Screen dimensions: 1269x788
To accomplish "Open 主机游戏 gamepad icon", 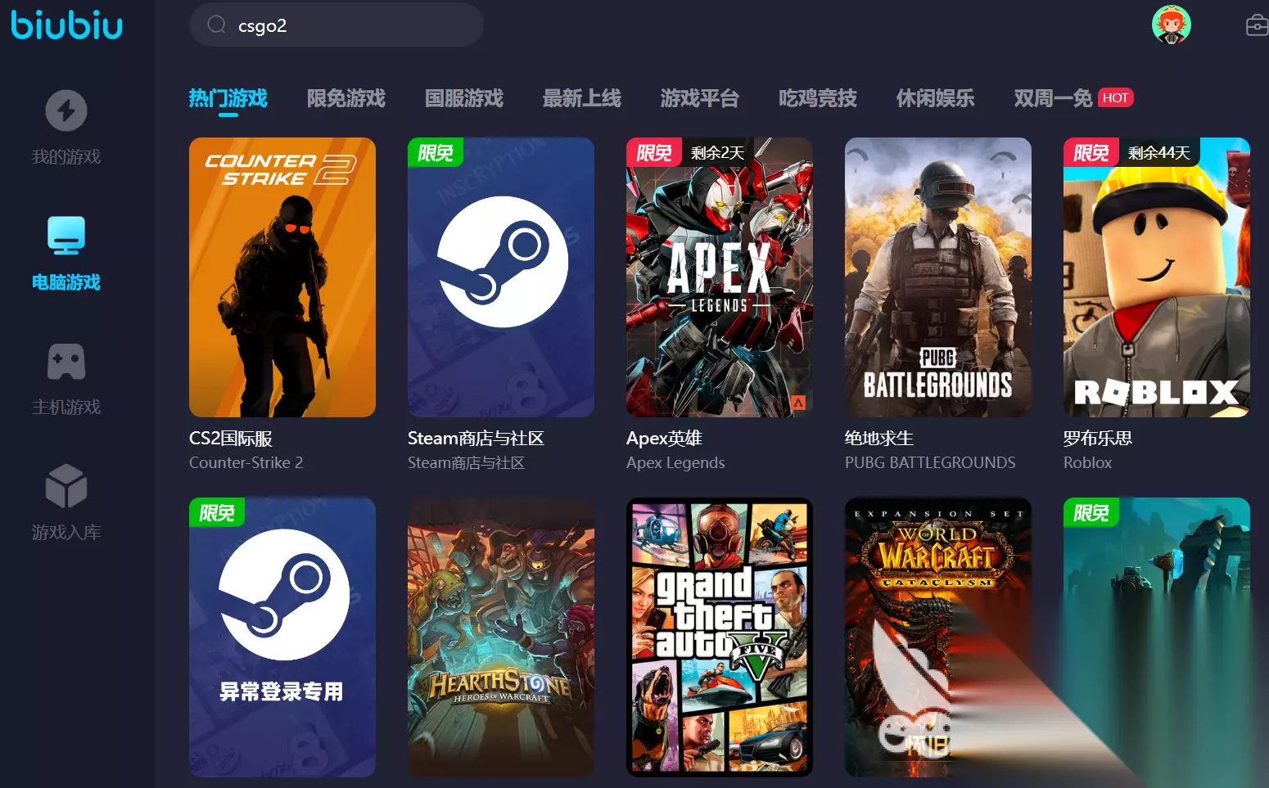I will [x=66, y=362].
